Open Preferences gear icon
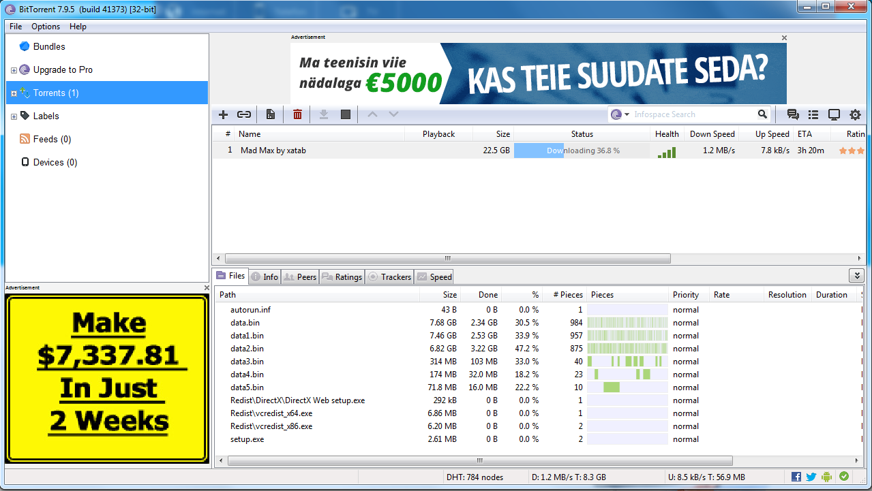The height and width of the screenshot is (491, 872). [x=855, y=114]
